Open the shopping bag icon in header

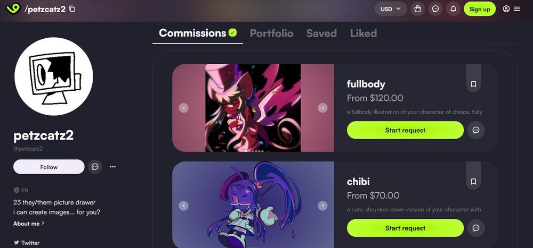click(x=418, y=9)
